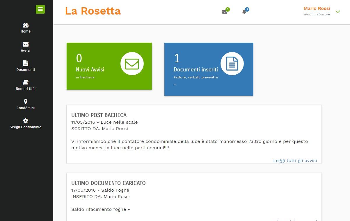Click the 'INSERITO DA: Mario Rossi' line
350x221 pixels.
[100, 197]
